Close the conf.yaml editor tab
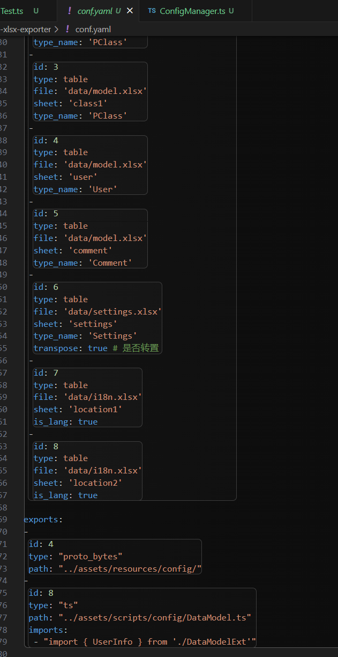Image resolution: width=338 pixels, height=657 pixels. point(130,11)
